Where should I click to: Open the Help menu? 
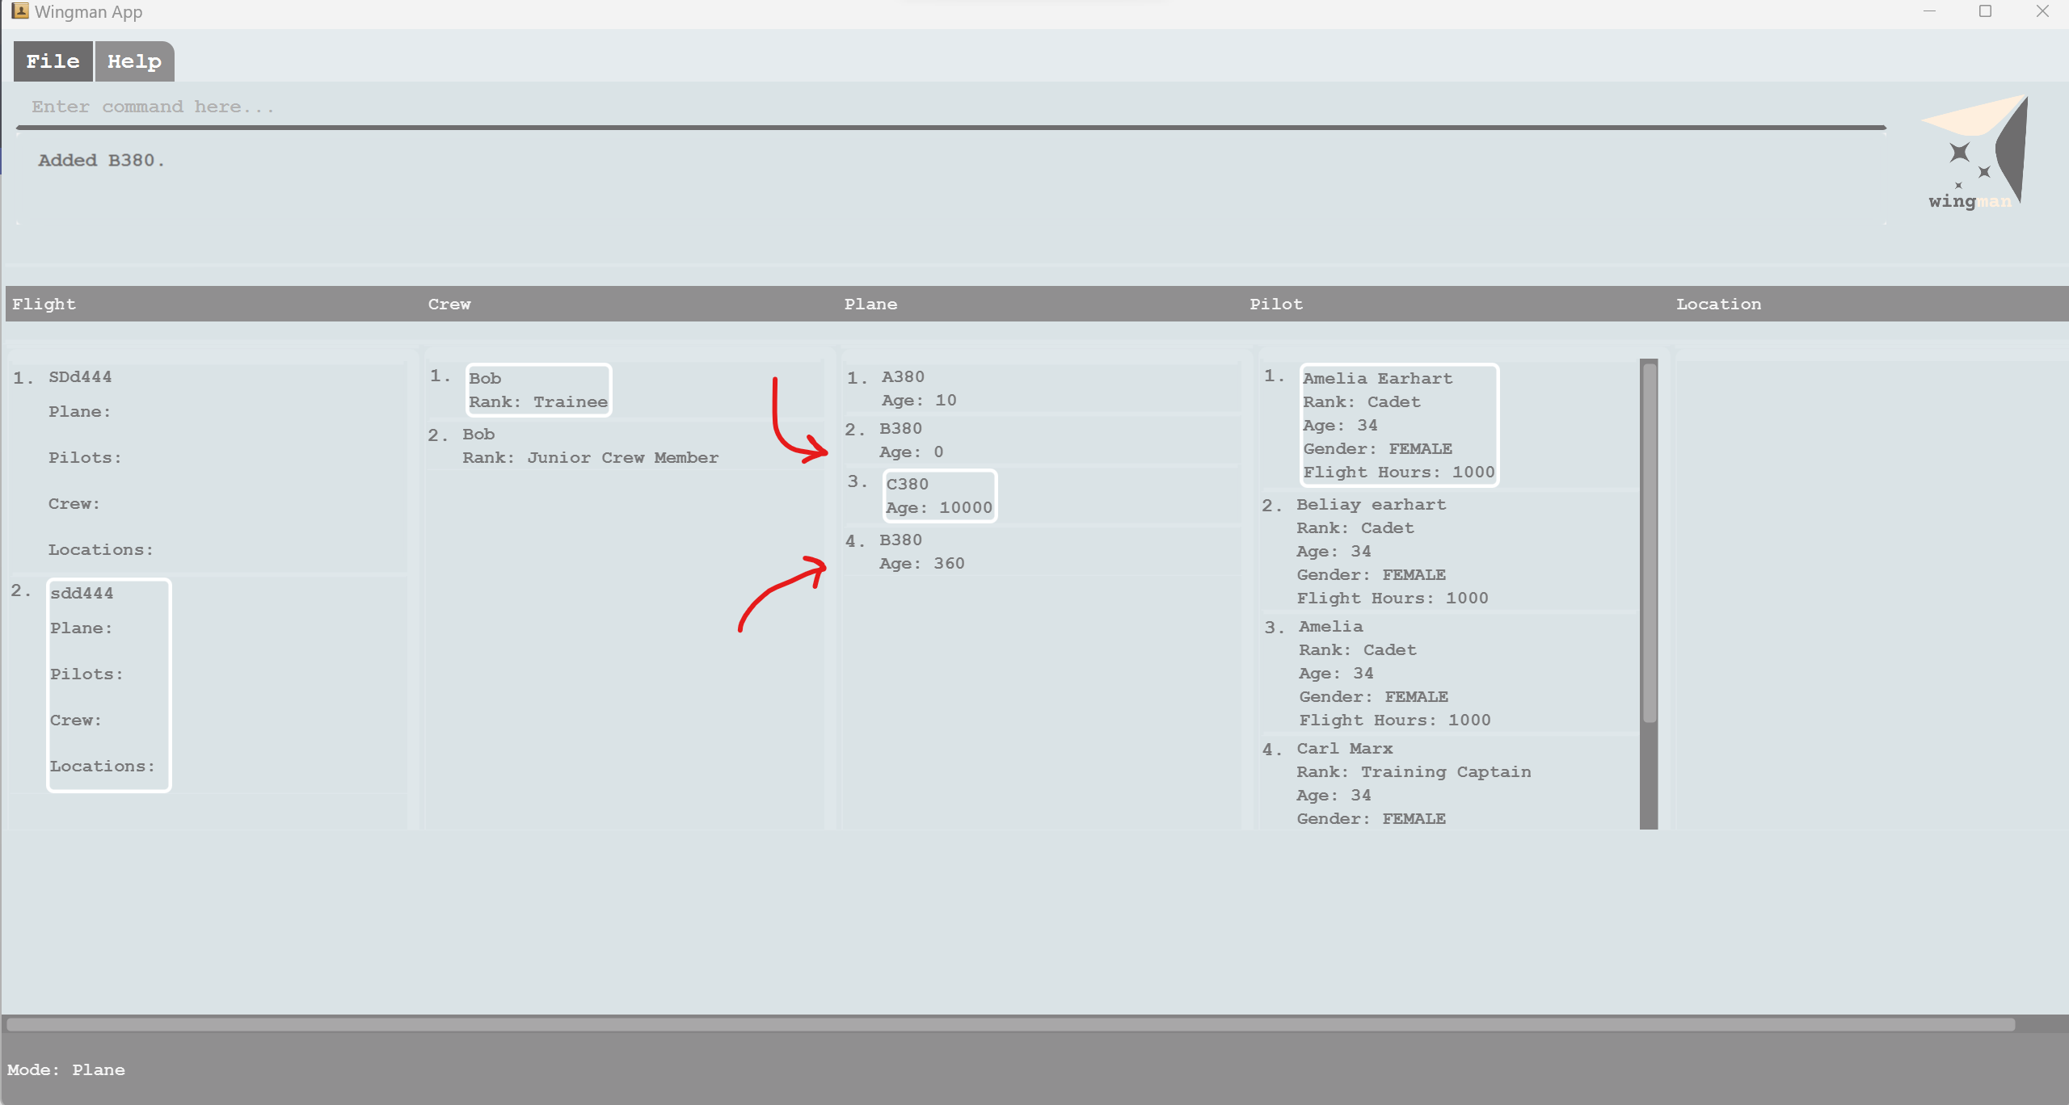pyautogui.click(x=134, y=61)
